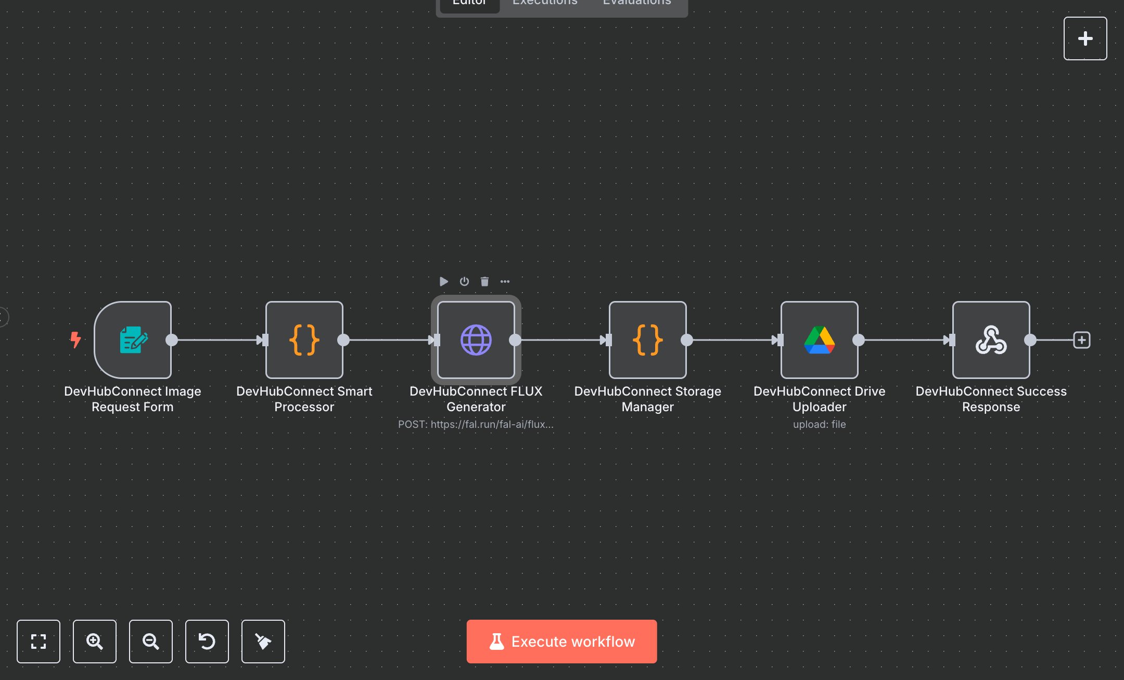This screenshot has height=680, width=1124.
Task: Delete the FLUX Generator with trash icon
Action: point(484,281)
